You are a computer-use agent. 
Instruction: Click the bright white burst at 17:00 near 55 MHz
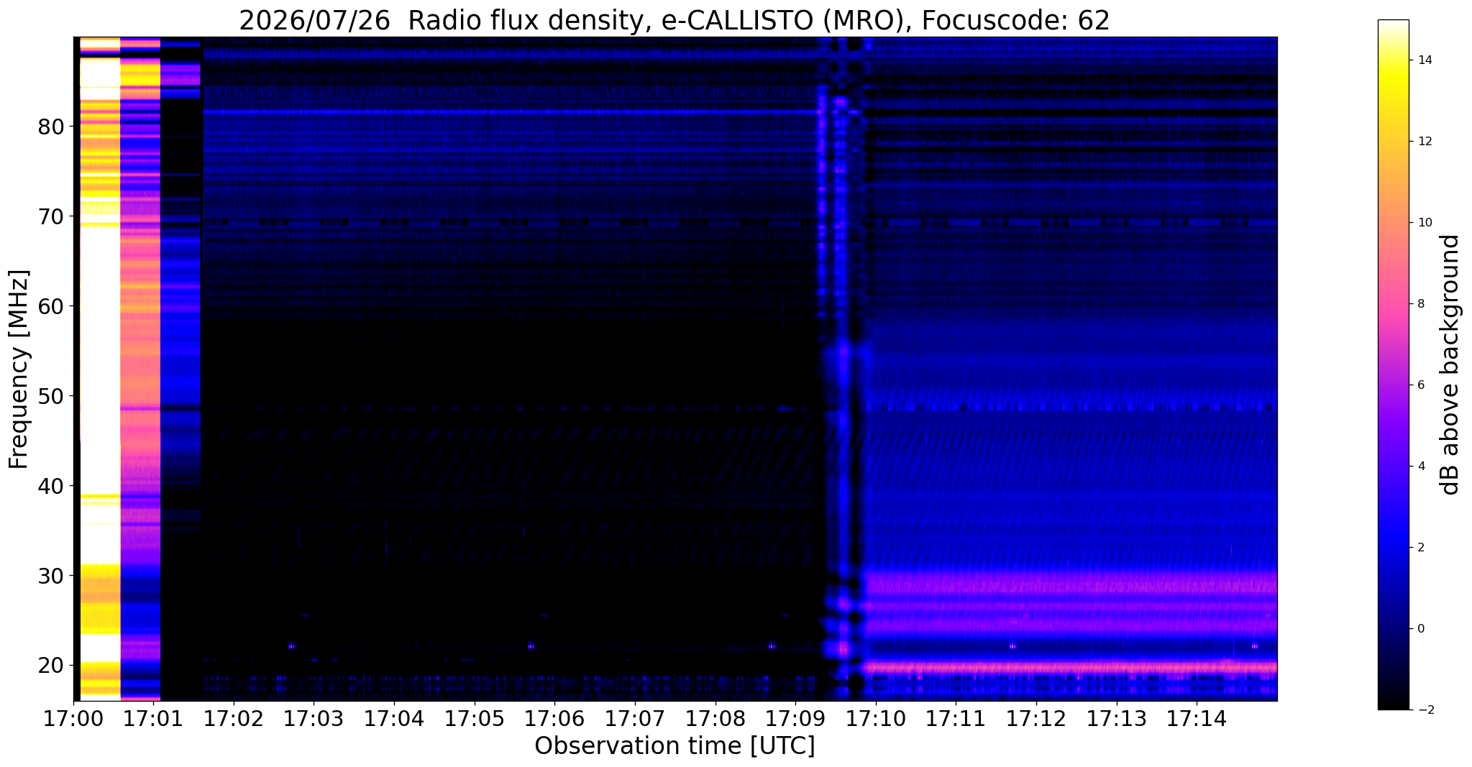(99, 352)
